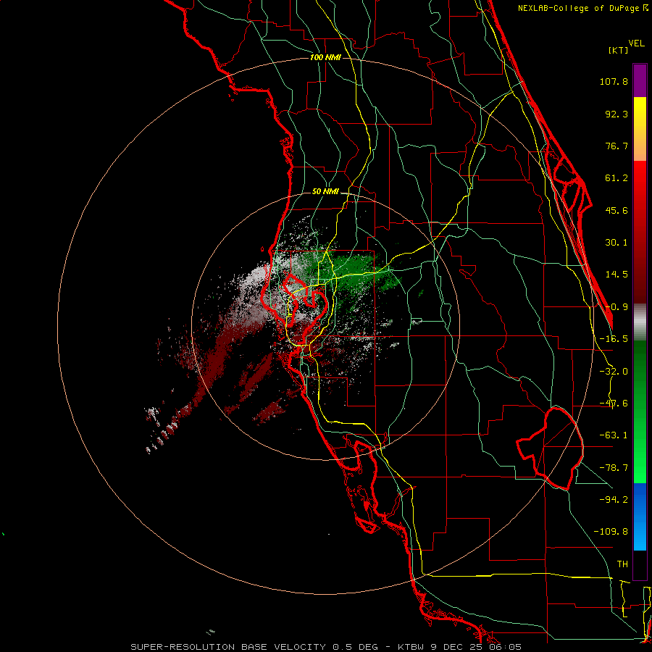Click the -109.8 velocity legend value

(611, 532)
